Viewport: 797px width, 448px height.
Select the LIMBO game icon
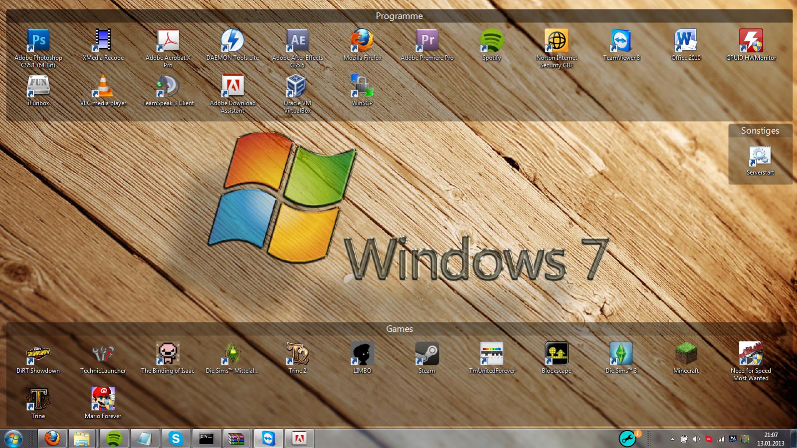362,358
